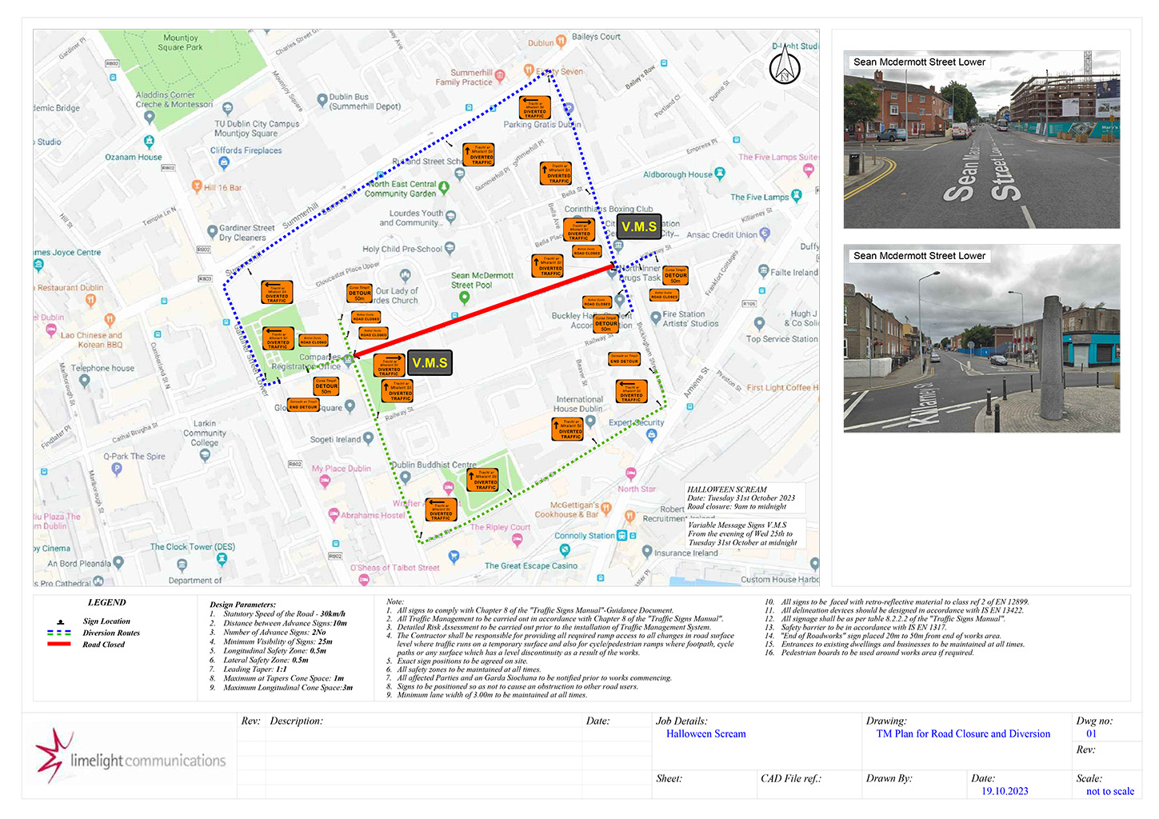Click the Connolly Station transit pin

click(x=621, y=535)
